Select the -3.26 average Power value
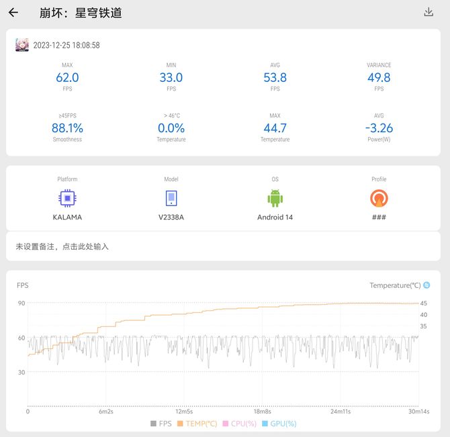This screenshot has width=450, height=437. [x=379, y=128]
